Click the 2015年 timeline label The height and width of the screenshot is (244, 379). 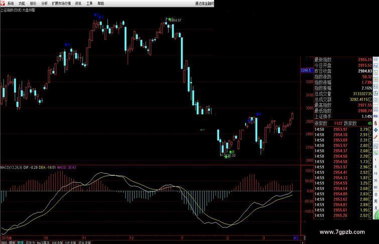(x=7, y=238)
